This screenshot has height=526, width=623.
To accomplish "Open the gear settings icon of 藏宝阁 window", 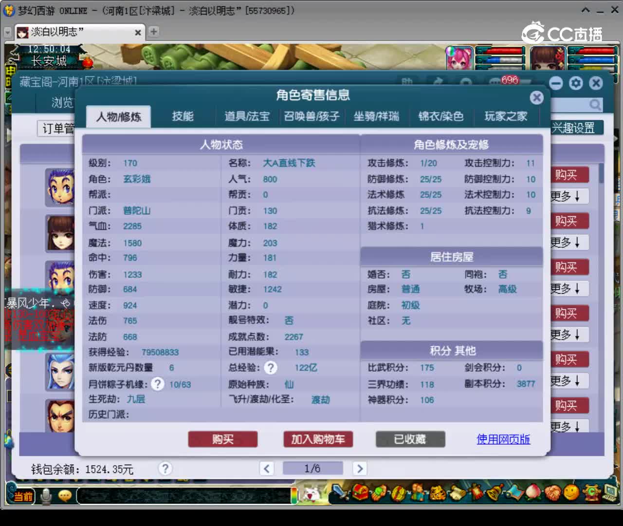I will [x=576, y=83].
